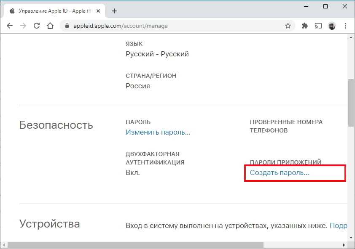Go back with the browser back arrow

[x=10, y=26]
